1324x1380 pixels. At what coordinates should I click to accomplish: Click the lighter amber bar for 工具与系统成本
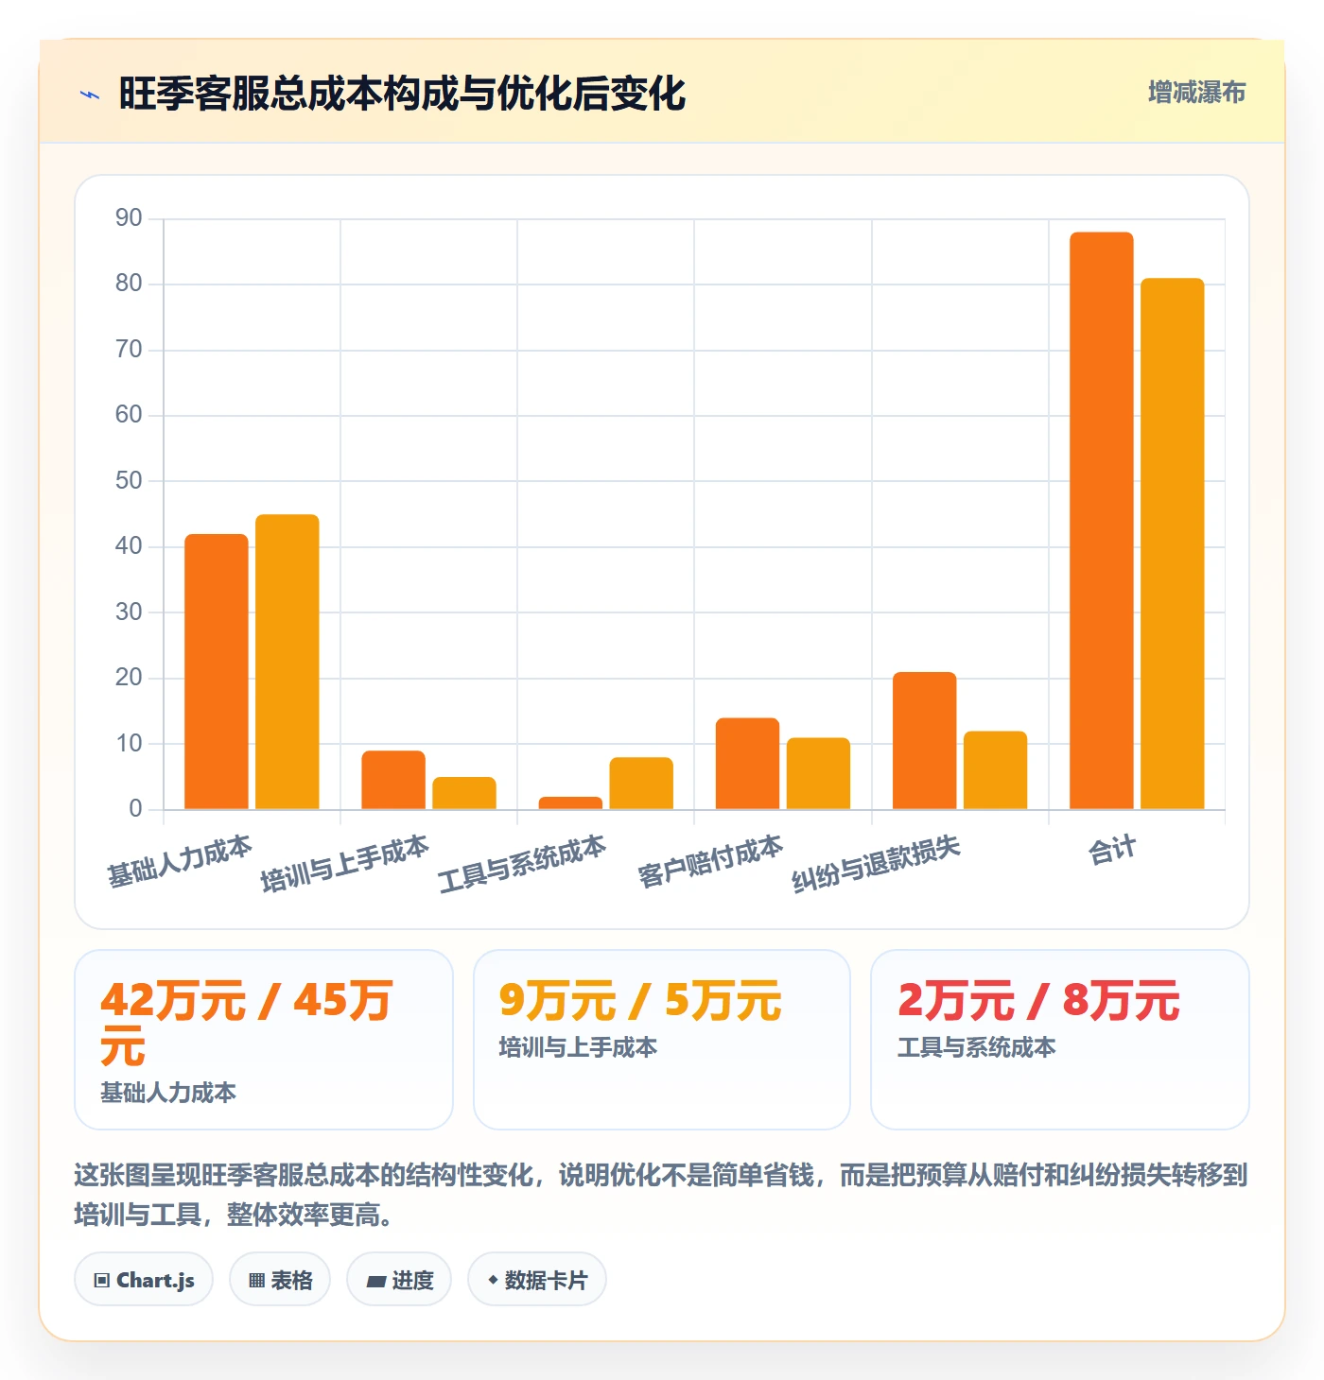point(641,784)
